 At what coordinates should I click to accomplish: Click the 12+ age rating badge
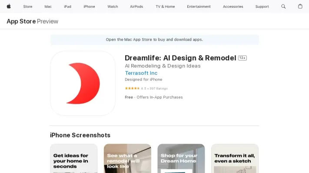(243, 58)
